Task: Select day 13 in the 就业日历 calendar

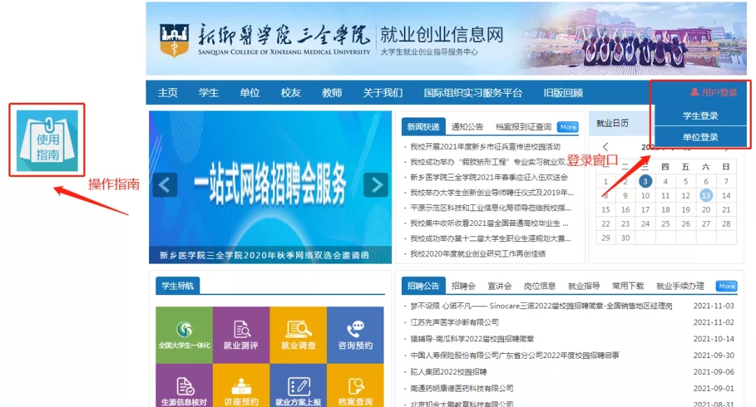Action: point(706,196)
